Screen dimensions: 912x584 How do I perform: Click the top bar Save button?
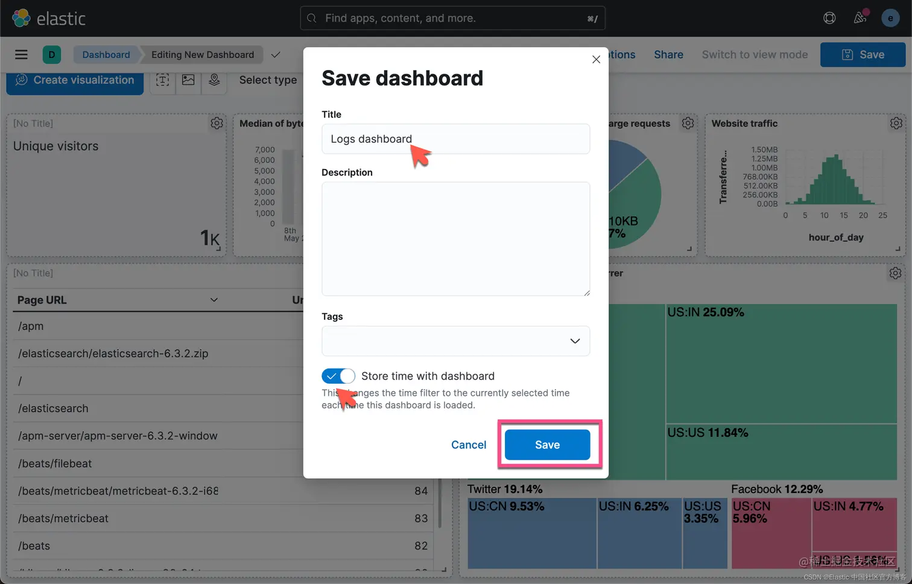[863, 54]
